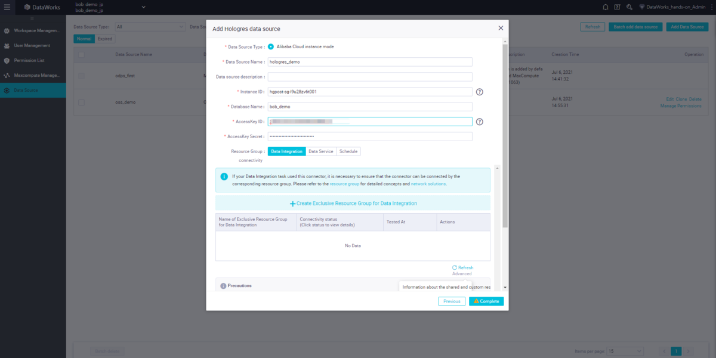The width and height of the screenshot is (716, 358).
Task: Click Clone for the oss_demo row
Action: (x=681, y=99)
